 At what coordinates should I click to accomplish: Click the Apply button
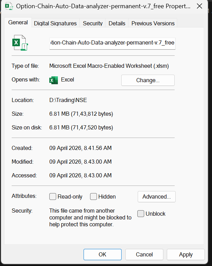point(186,254)
